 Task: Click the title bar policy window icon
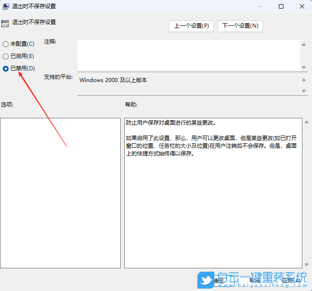(x=5, y=6)
